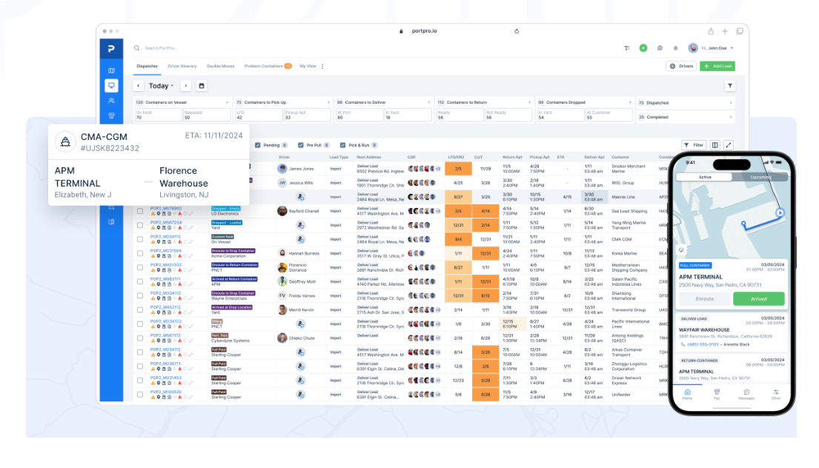Open the calendar date picker icon
819x468 pixels.
pyautogui.click(x=201, y=86)
